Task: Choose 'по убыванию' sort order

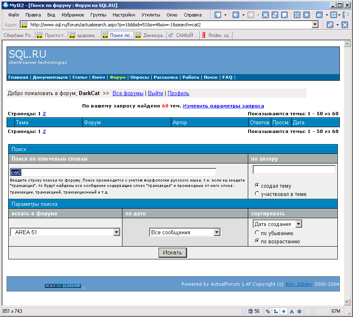Action: click(x=257, y=233)
